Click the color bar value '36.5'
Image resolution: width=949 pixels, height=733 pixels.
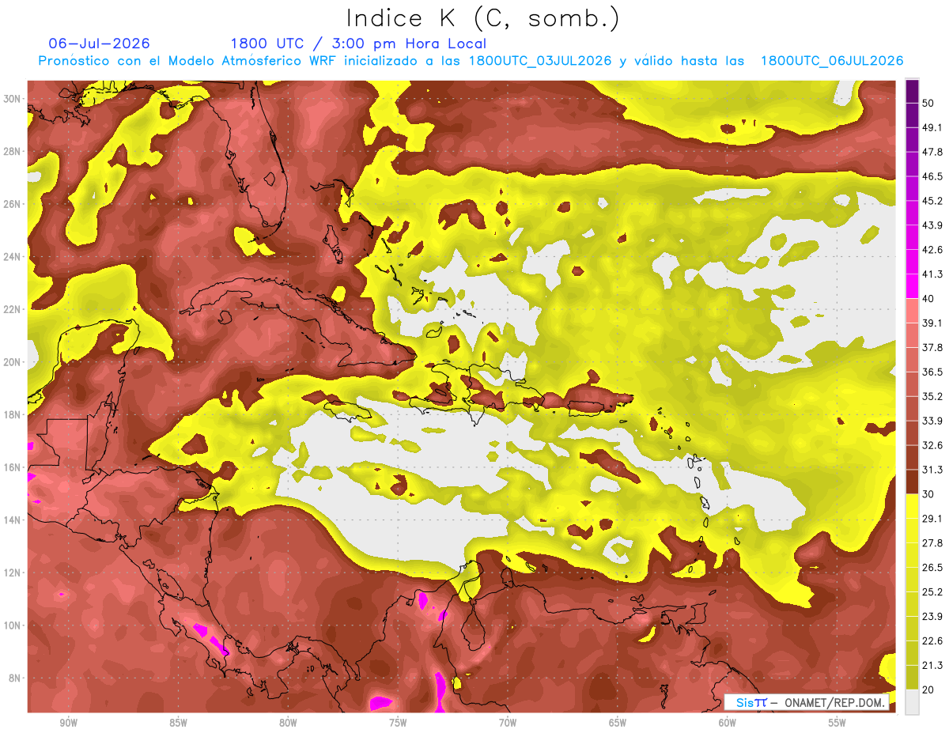pyautogui.click(x=932, y=372)
